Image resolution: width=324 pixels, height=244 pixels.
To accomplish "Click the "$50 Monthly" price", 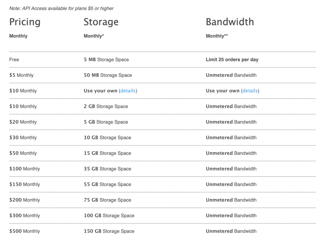I will point(23,153).
